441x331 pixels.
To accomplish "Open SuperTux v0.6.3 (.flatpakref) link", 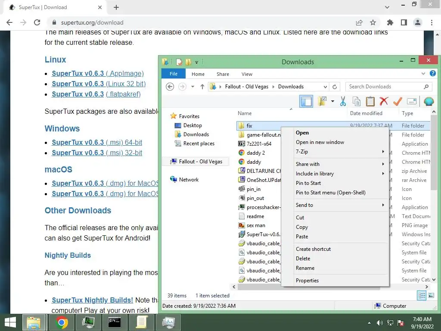I will 96,94.
